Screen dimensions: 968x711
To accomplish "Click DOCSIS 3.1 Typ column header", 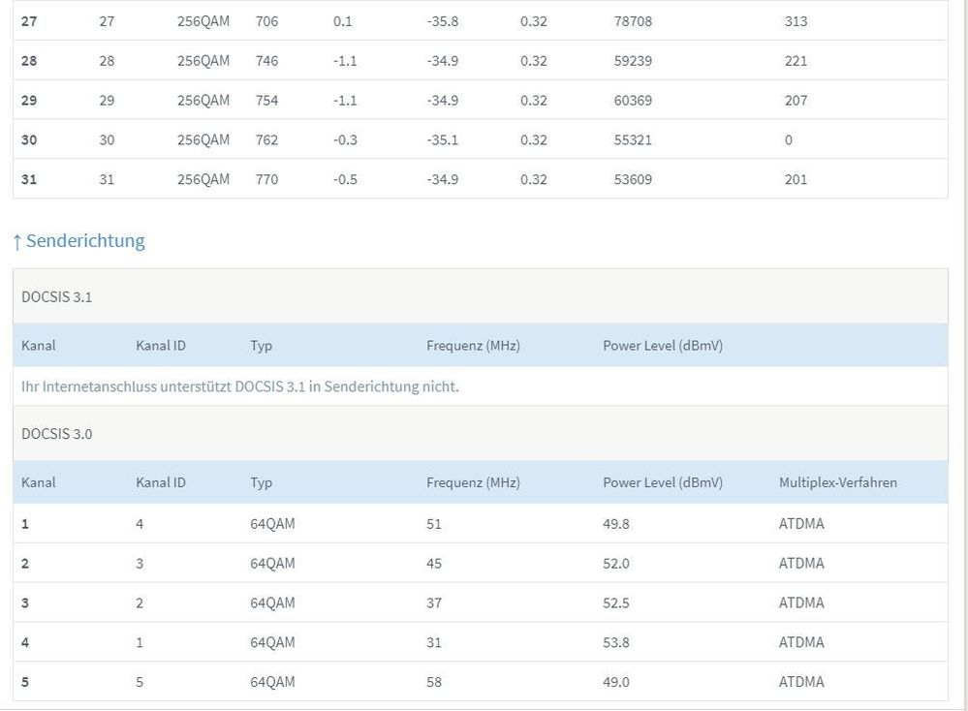I will (x=262, y=346).
